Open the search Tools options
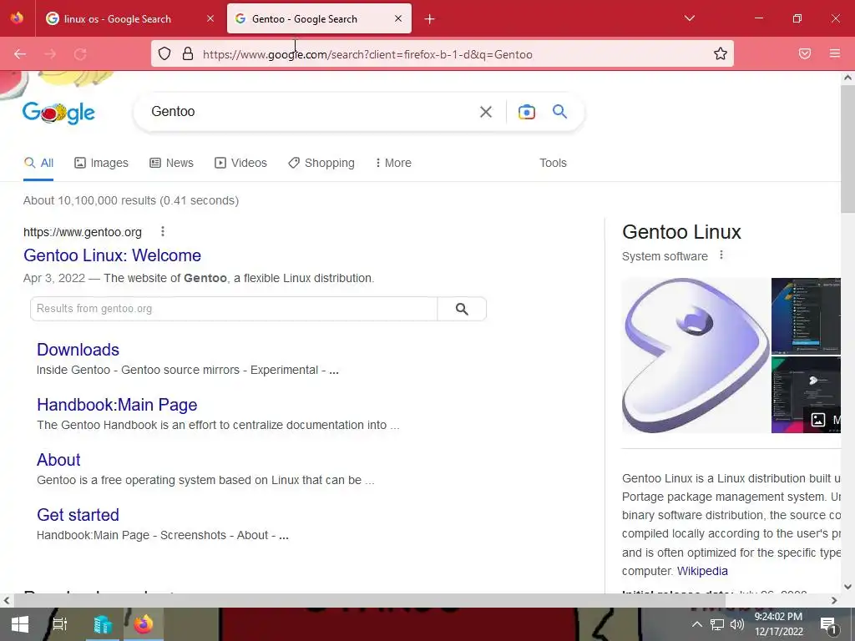 553,163
